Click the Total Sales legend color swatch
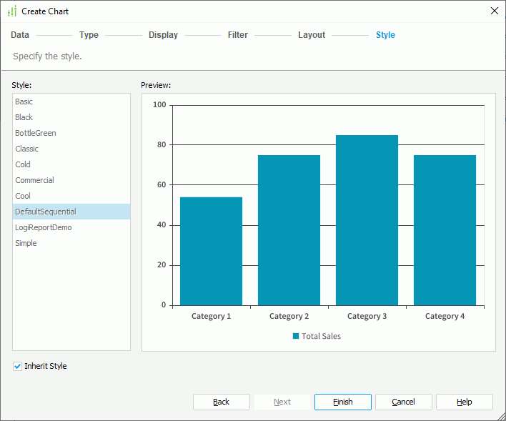The height and width of the screenshot is (421, 506). coord(296,336)
